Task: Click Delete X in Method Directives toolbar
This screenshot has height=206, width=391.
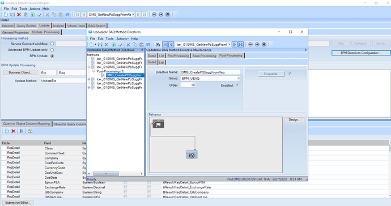Action: point(107,44)
